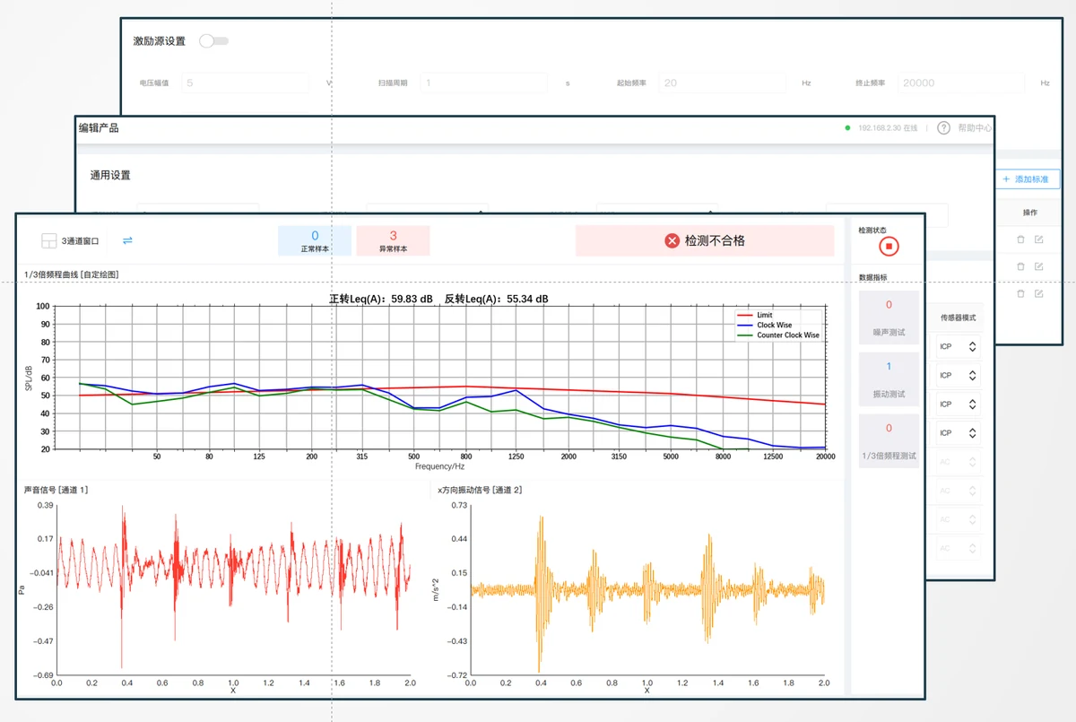Open the second ICP sensor mode dropdown
Screen dimensions: 1076x722
click(x=958, y=375)
